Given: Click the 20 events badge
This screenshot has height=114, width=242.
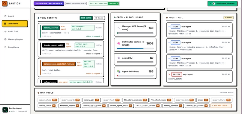Looking at the screenshot, I should click(x=228, y=18).
